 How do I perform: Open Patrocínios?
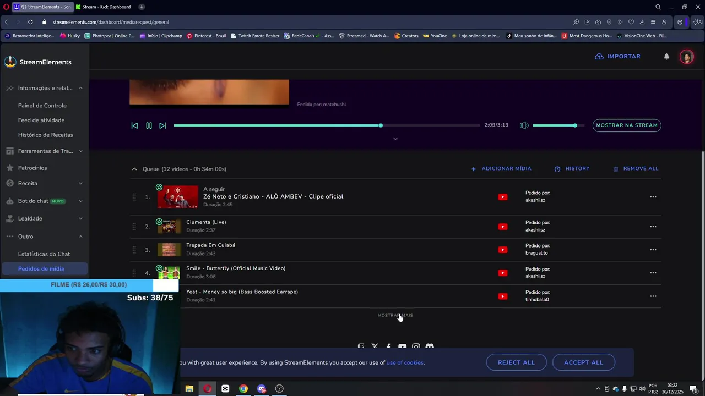[32, 168]
